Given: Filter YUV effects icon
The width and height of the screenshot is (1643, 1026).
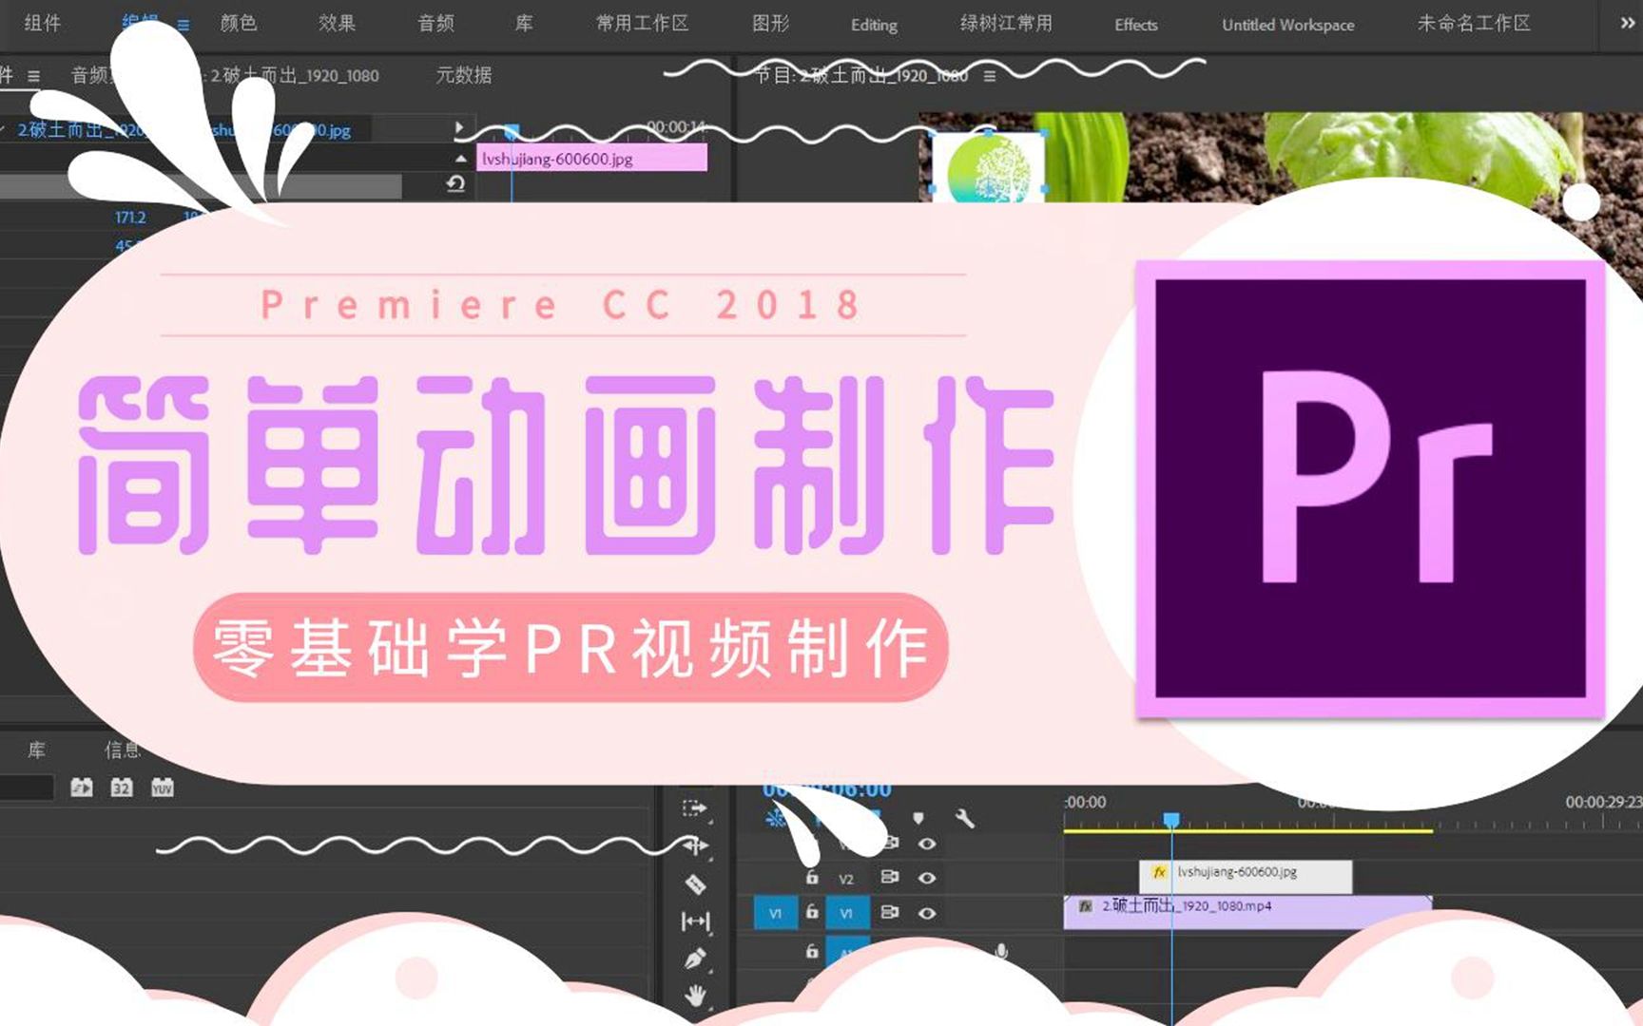Looking at the screenshot, I should tap(163, 788).
